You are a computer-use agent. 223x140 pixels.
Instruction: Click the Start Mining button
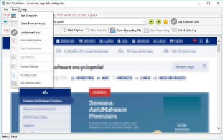click(184, 30)
